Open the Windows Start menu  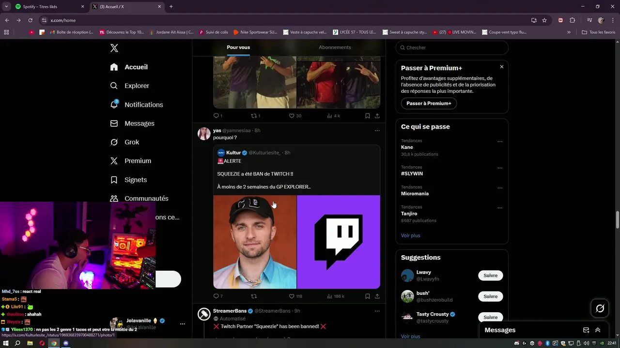click(6, 343)
